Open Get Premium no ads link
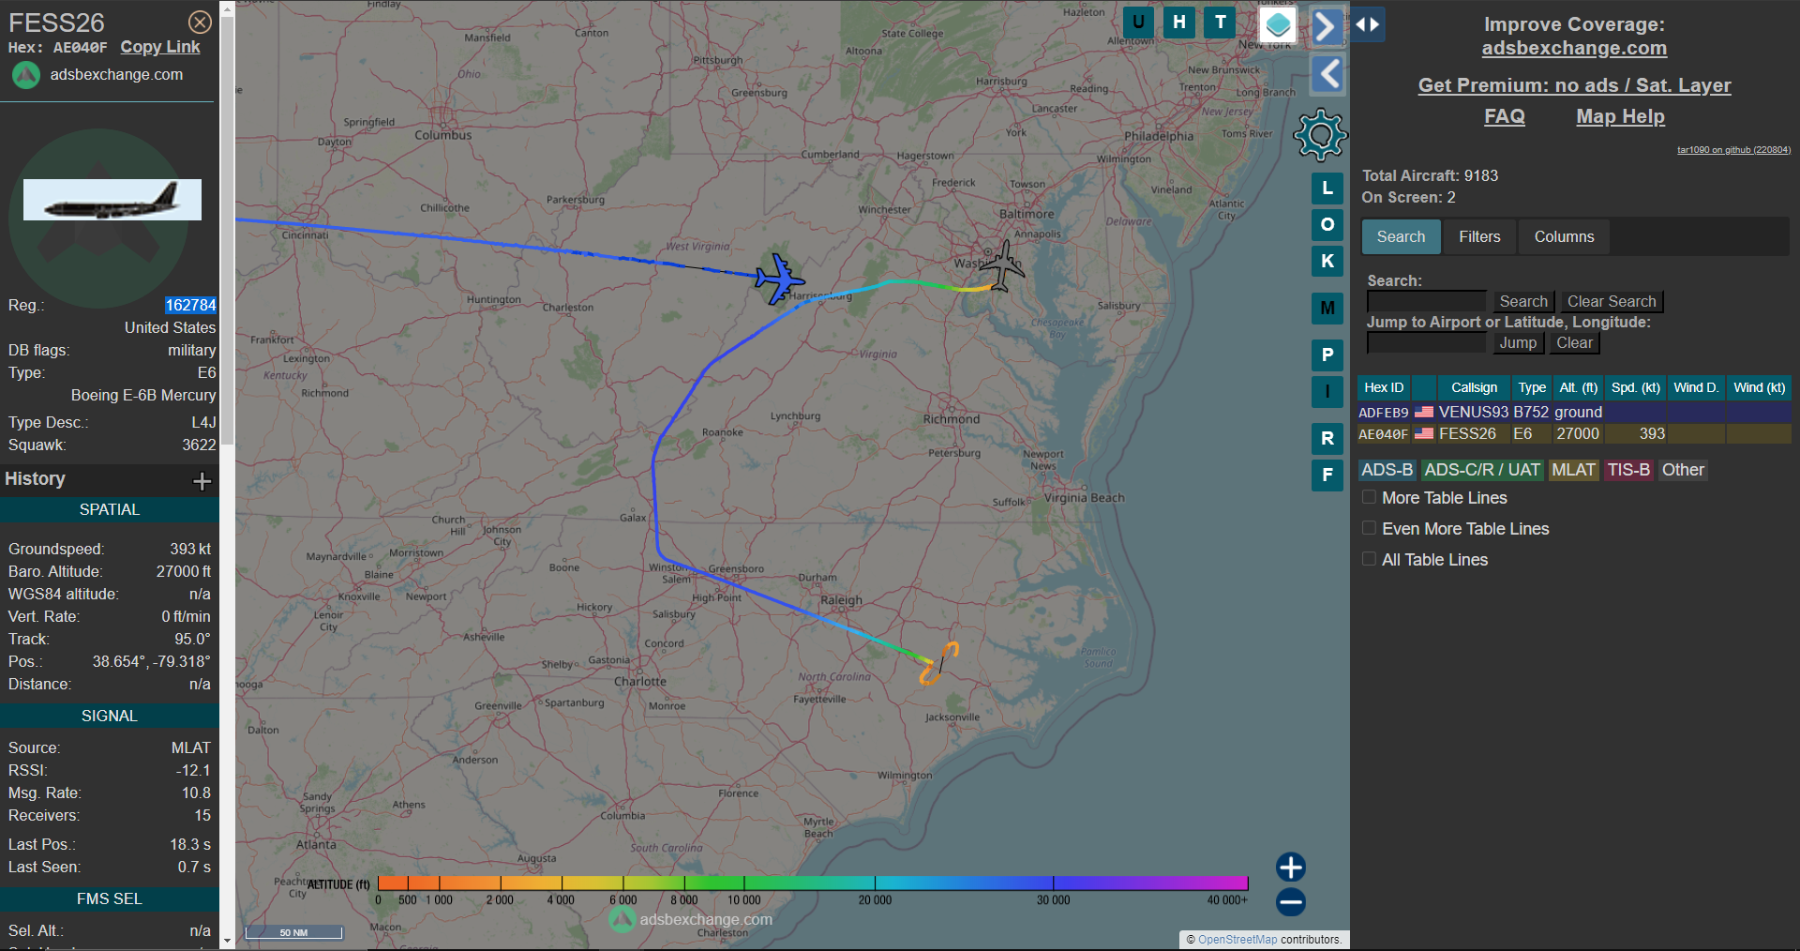 (x=1574, y=85)
